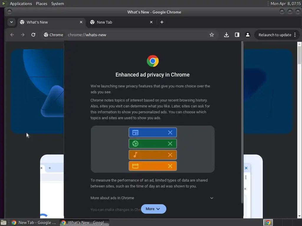Remove the amber movies topic chip
Screen dimensions: 302x226
click(x=170, y=166)
